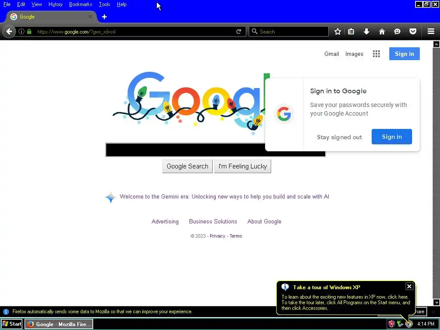Click the Firefox data notification info icon
Image resolution: width=440 pixels, height=330 pixels.
6,312
